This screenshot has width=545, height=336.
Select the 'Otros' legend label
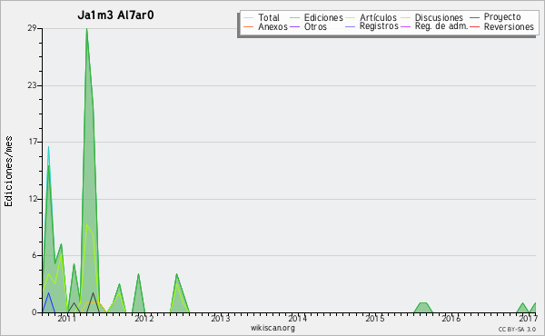click(x=315, y=26)
